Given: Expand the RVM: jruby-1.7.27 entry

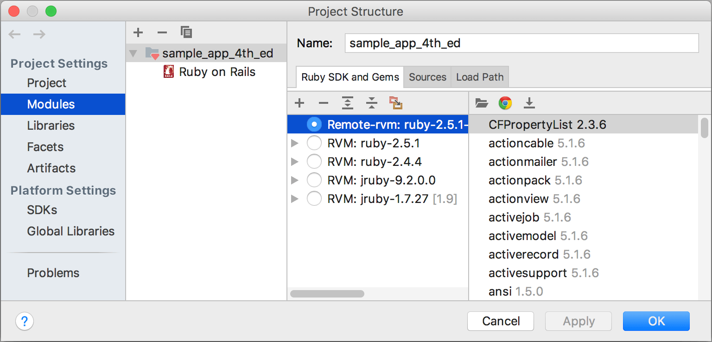Looking at the screenshot, I should click(295, 199).
